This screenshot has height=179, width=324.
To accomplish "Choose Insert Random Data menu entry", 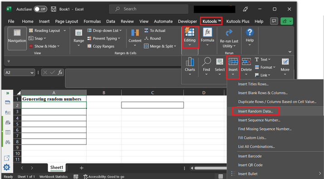I will click(256, 111).
